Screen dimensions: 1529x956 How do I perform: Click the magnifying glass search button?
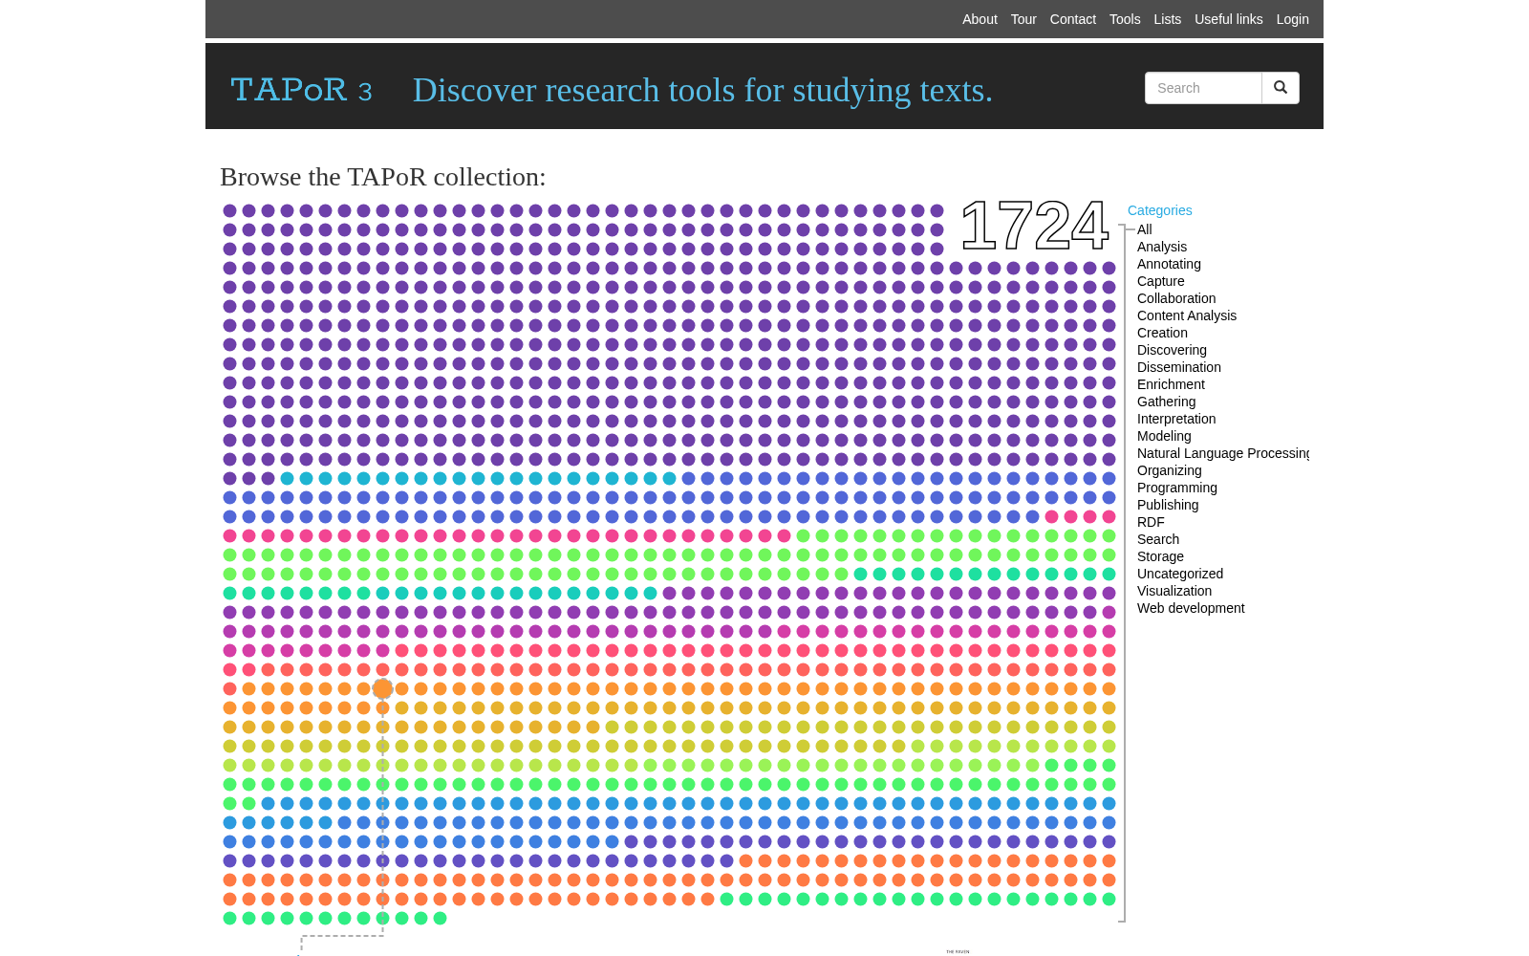[1281, 88]
